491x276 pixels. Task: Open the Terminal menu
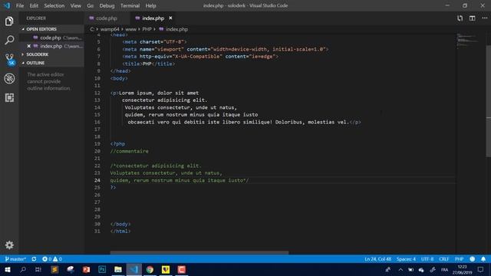(130, 5)
